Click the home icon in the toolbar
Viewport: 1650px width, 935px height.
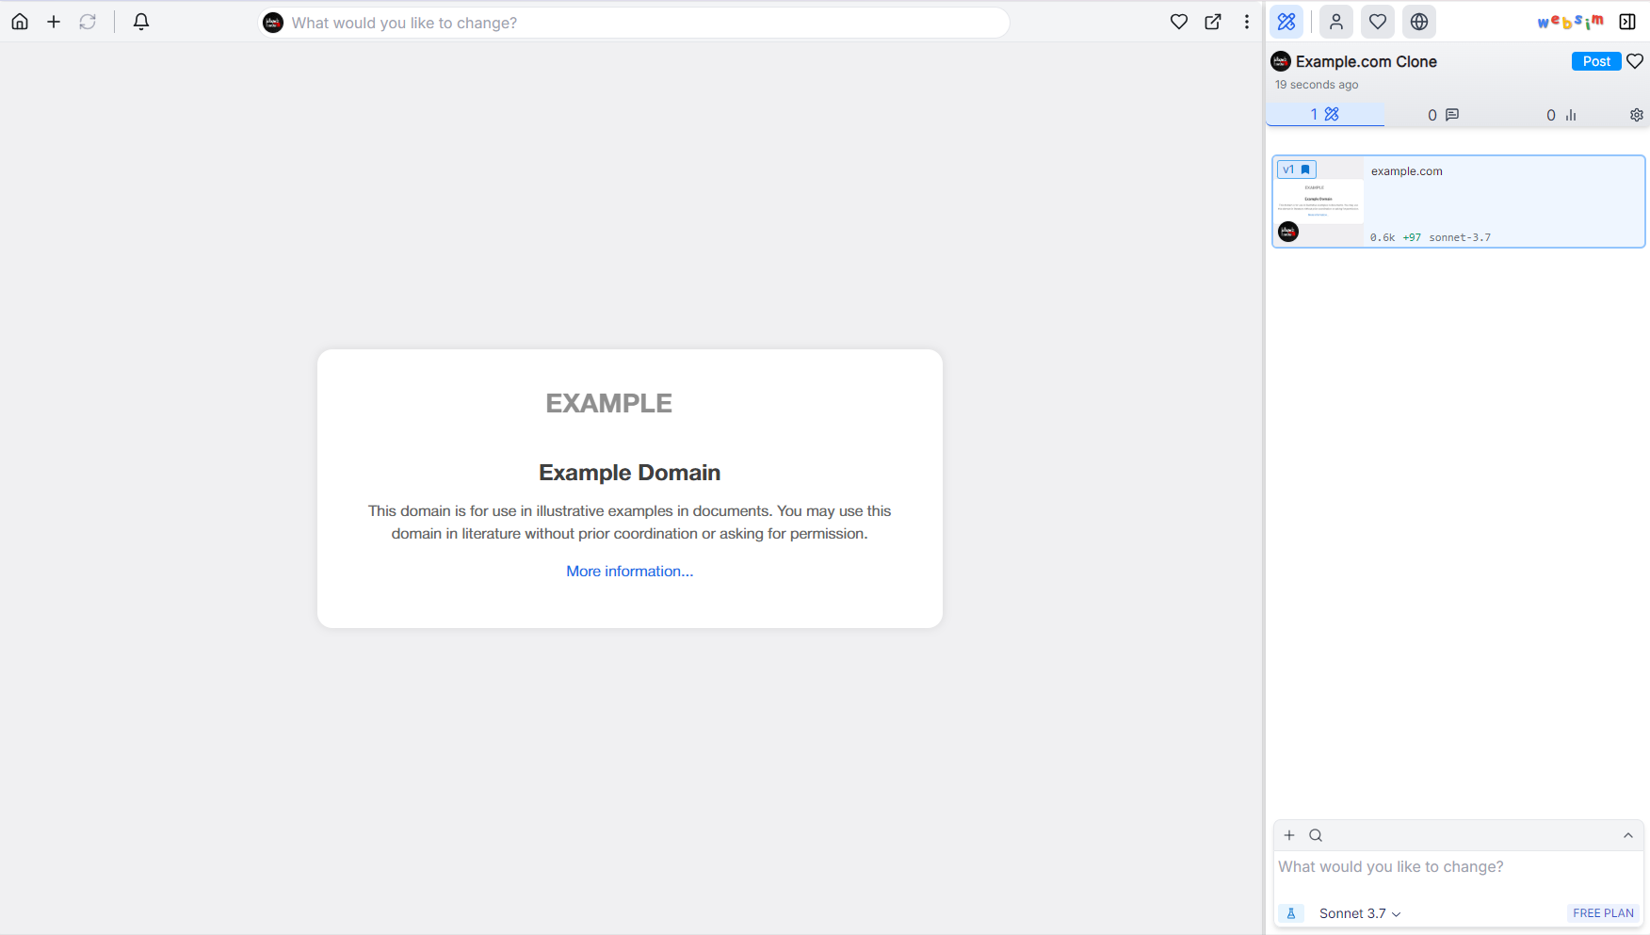pos(20,22)
